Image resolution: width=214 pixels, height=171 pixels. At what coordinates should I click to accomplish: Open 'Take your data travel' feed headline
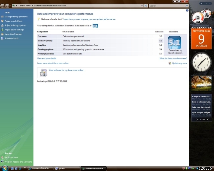tap(201, 107)
